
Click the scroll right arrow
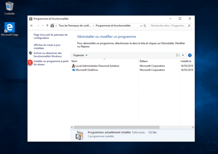pos(193,127)
